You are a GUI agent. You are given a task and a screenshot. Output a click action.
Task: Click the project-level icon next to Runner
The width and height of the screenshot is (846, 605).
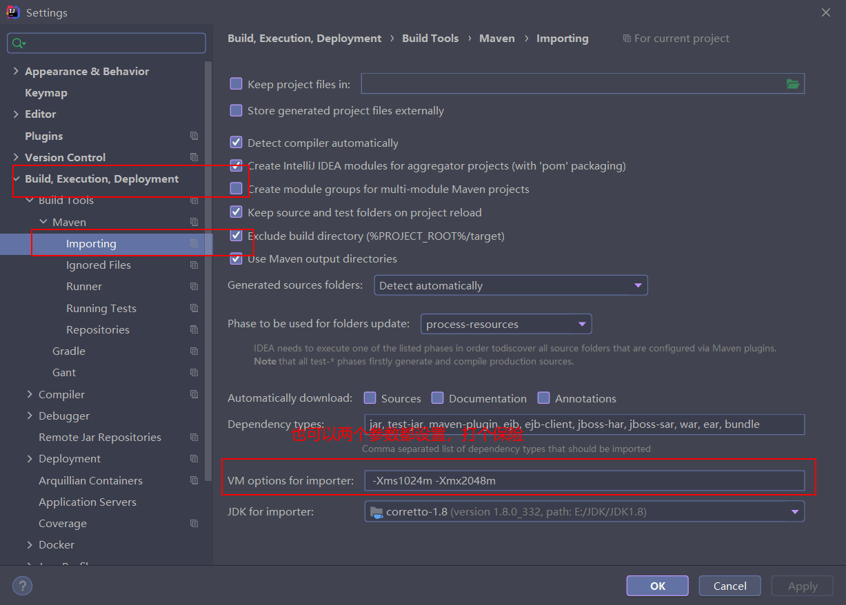(194, 286)
